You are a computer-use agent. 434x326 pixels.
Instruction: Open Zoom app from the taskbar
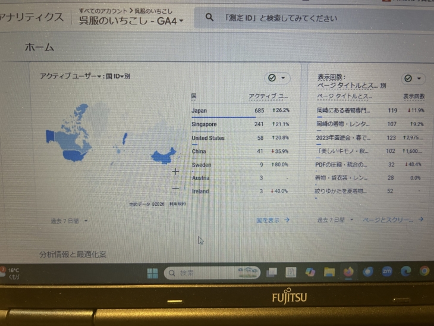tap(386, 271)
